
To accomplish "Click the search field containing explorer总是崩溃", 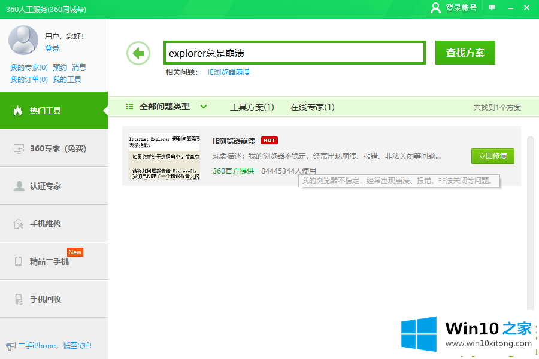I will [295, 53].
